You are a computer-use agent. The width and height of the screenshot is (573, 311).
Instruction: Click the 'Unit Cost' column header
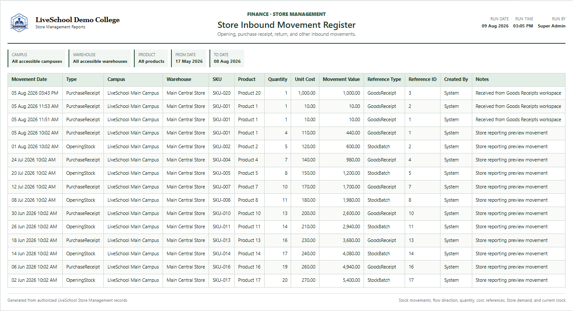tap(305, 80)
